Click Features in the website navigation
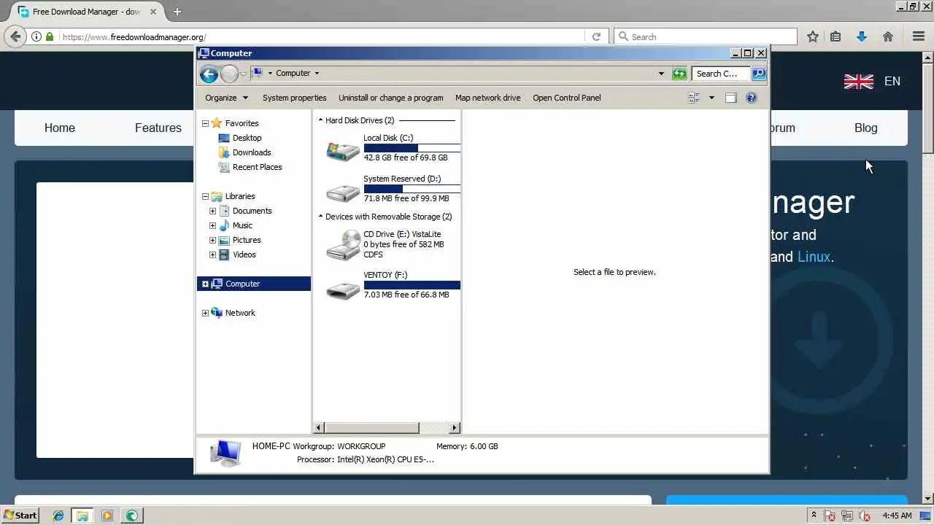The image size is (934, 525). (158, 128)
